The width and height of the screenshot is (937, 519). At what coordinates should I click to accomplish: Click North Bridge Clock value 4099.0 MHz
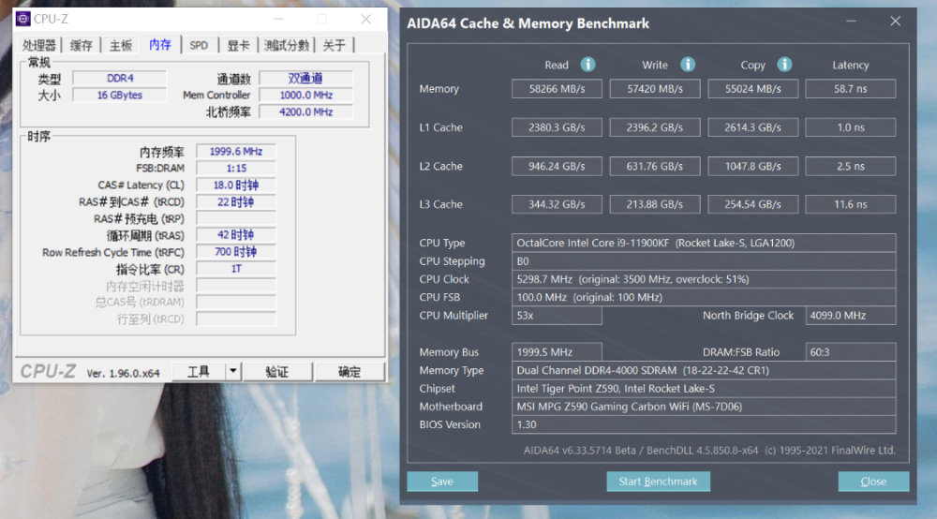coord(851,316)
